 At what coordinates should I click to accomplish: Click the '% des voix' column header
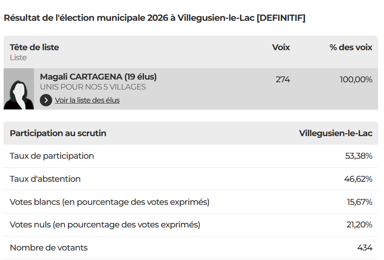point(351,47)
